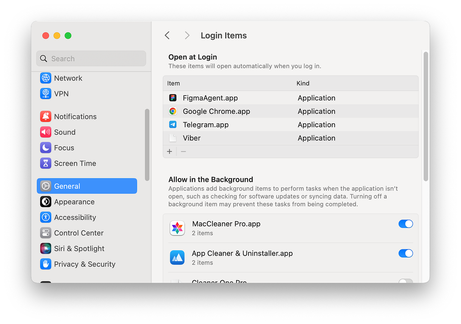
Task: Go back using the left chevron
Action: [x=167, y=35]
